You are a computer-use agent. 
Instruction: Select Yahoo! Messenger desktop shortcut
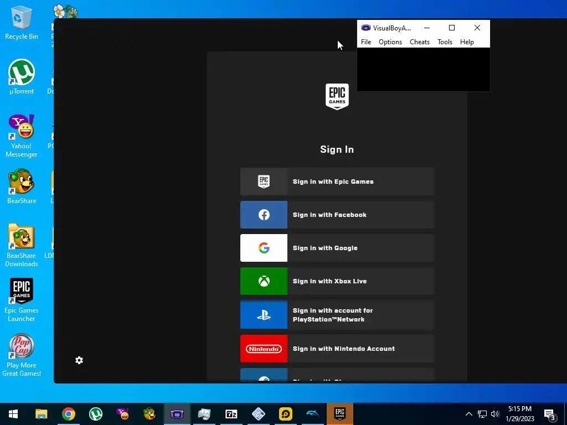click(22, 136)
